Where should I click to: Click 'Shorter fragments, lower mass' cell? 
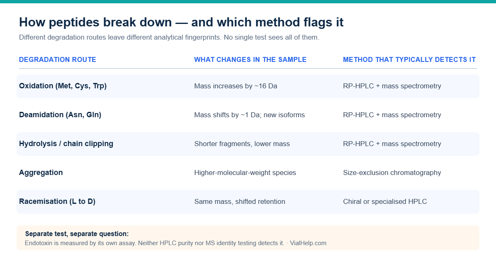click(x=242, y=144)
